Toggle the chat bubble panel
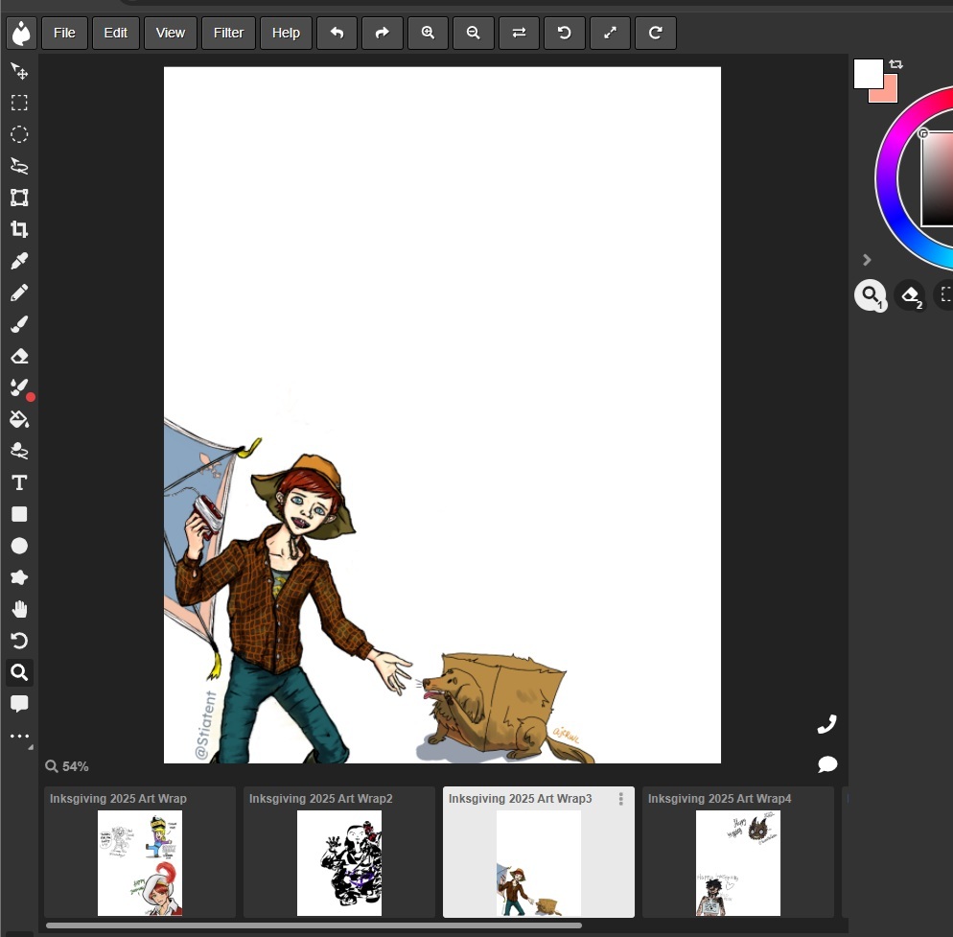 click(827, 764)
